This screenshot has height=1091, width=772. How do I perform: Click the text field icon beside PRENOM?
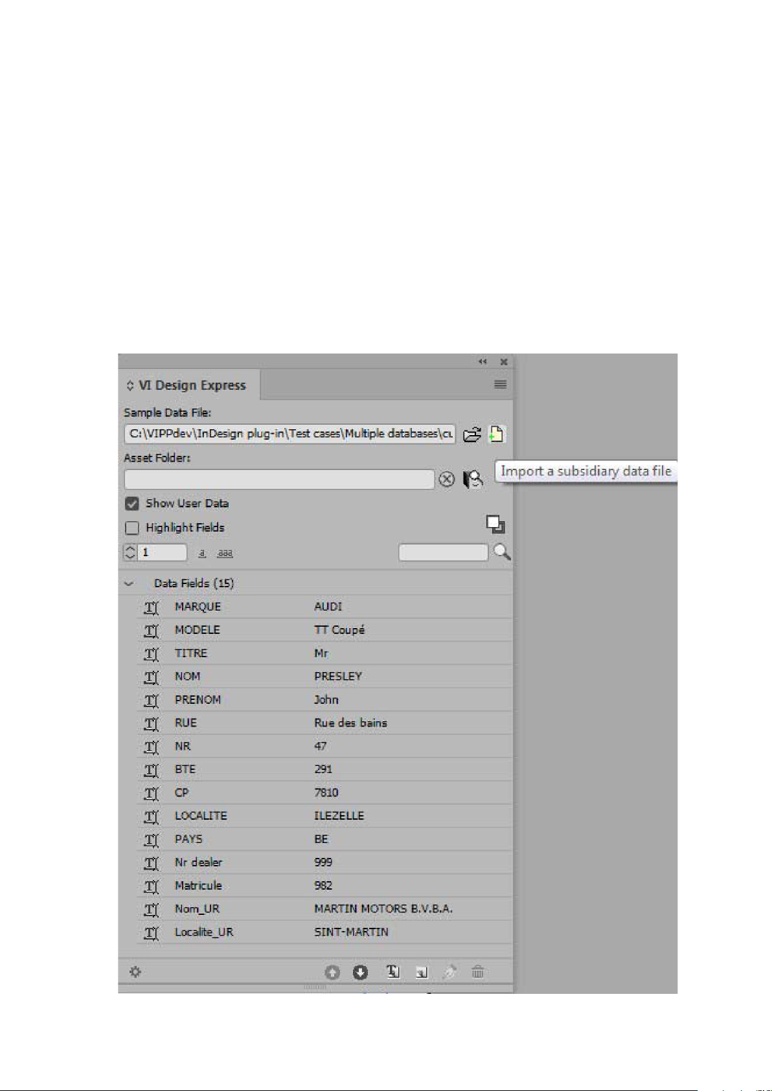(151, 701)
